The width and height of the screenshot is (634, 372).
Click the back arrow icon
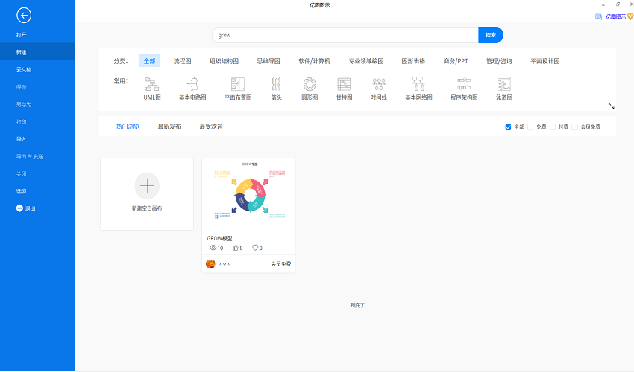[24, 16]
